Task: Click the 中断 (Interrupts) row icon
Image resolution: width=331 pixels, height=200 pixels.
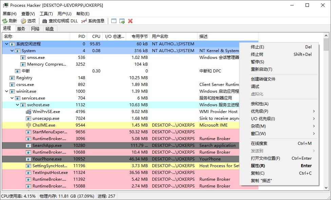Action: click(x=18, y=71)
